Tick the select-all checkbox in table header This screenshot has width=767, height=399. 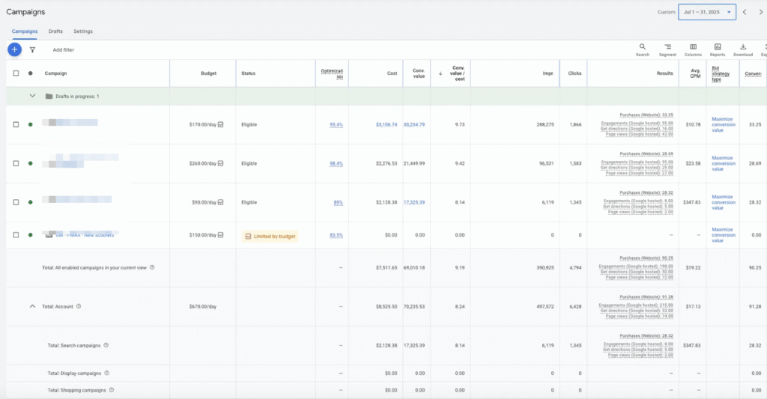pyautogui.click(x=16, y=73)
